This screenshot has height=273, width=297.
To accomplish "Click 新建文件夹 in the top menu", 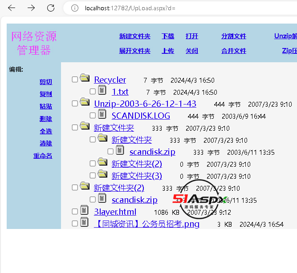I will click(134, 36).
